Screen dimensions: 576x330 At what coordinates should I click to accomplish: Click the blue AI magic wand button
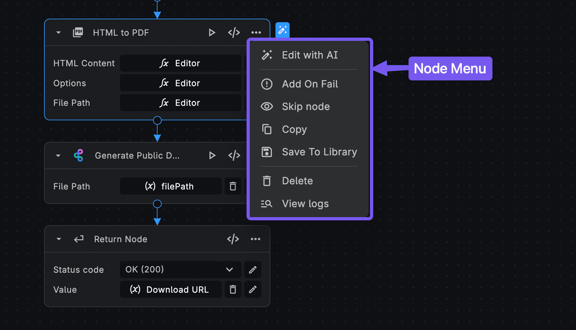click(283, 30)
